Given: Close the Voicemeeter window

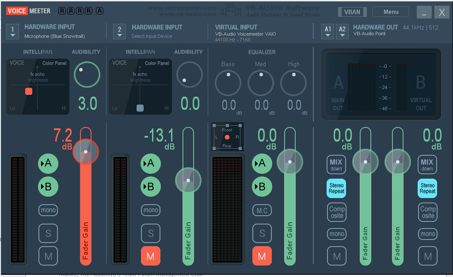Looking at the screenshot, I should pyautogui.click(x=442, y=12).
